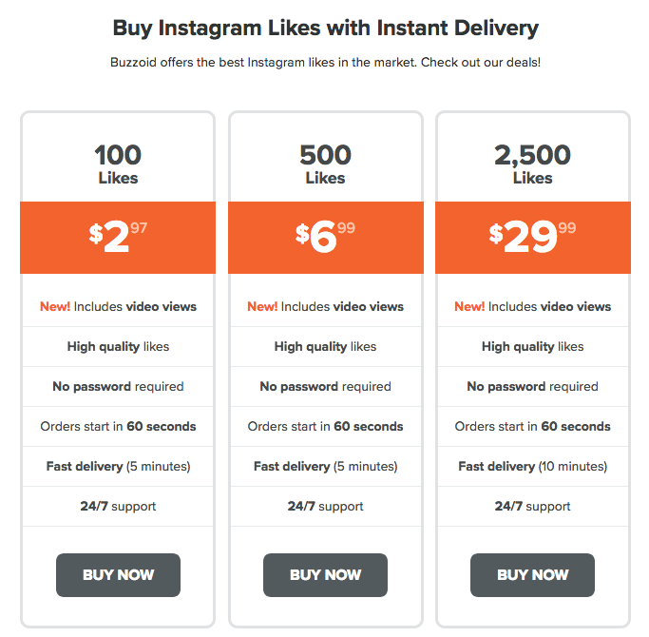Click the 100 Likes plan title

click(118, 164)
